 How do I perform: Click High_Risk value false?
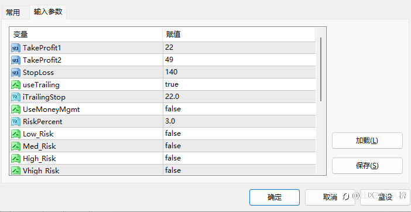click(x=173, y=158)
